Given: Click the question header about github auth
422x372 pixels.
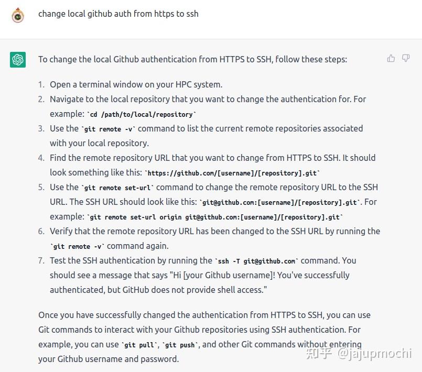Looking at the screenshot, I should click(x=118, y=14).
